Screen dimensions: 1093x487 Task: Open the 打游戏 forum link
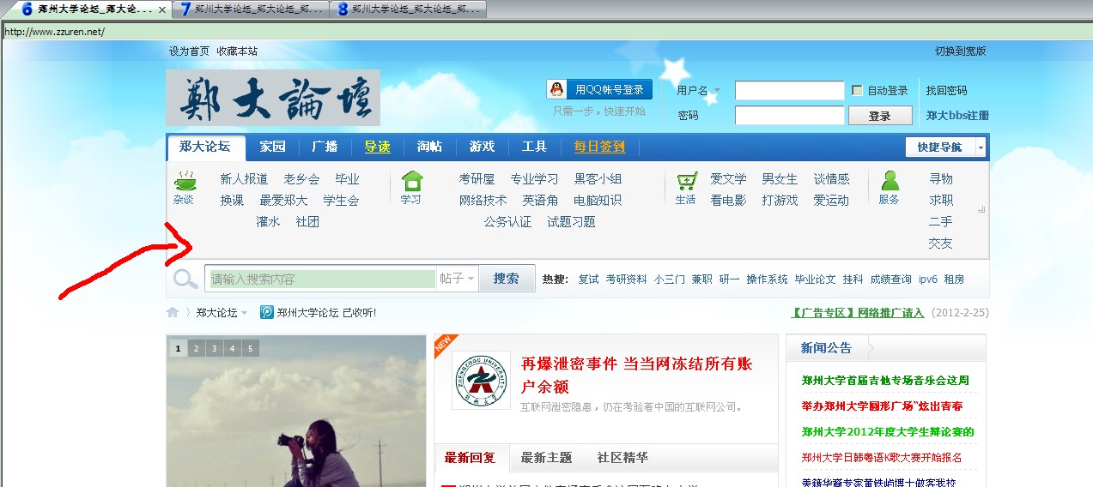[780, 201]
